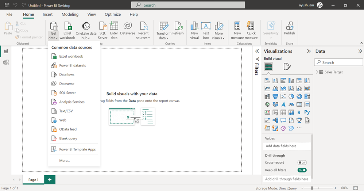Click the title bar Search box
Image resolution: width=364 pixels, height=191 pixels.
pos(188,5)
